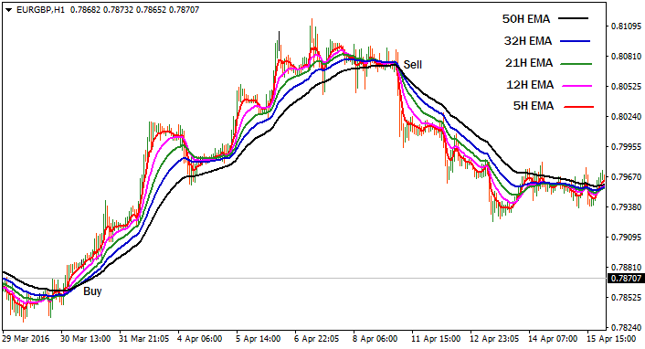Click the black 50H EMA legend line
This screenshot has height=349, width=645.
573,18
